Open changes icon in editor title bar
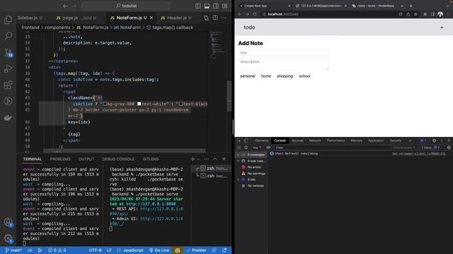 [206, 18]
